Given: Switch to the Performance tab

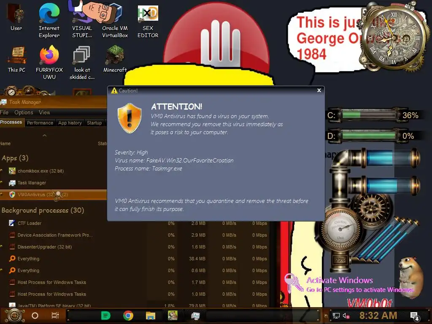Looking at the screenshot, I should click(x=40, y=123).
